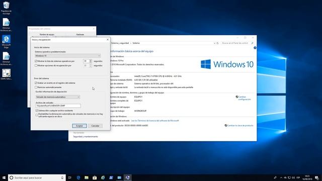Open the OneDrive cloud tray icon

[x=285, y=177]
